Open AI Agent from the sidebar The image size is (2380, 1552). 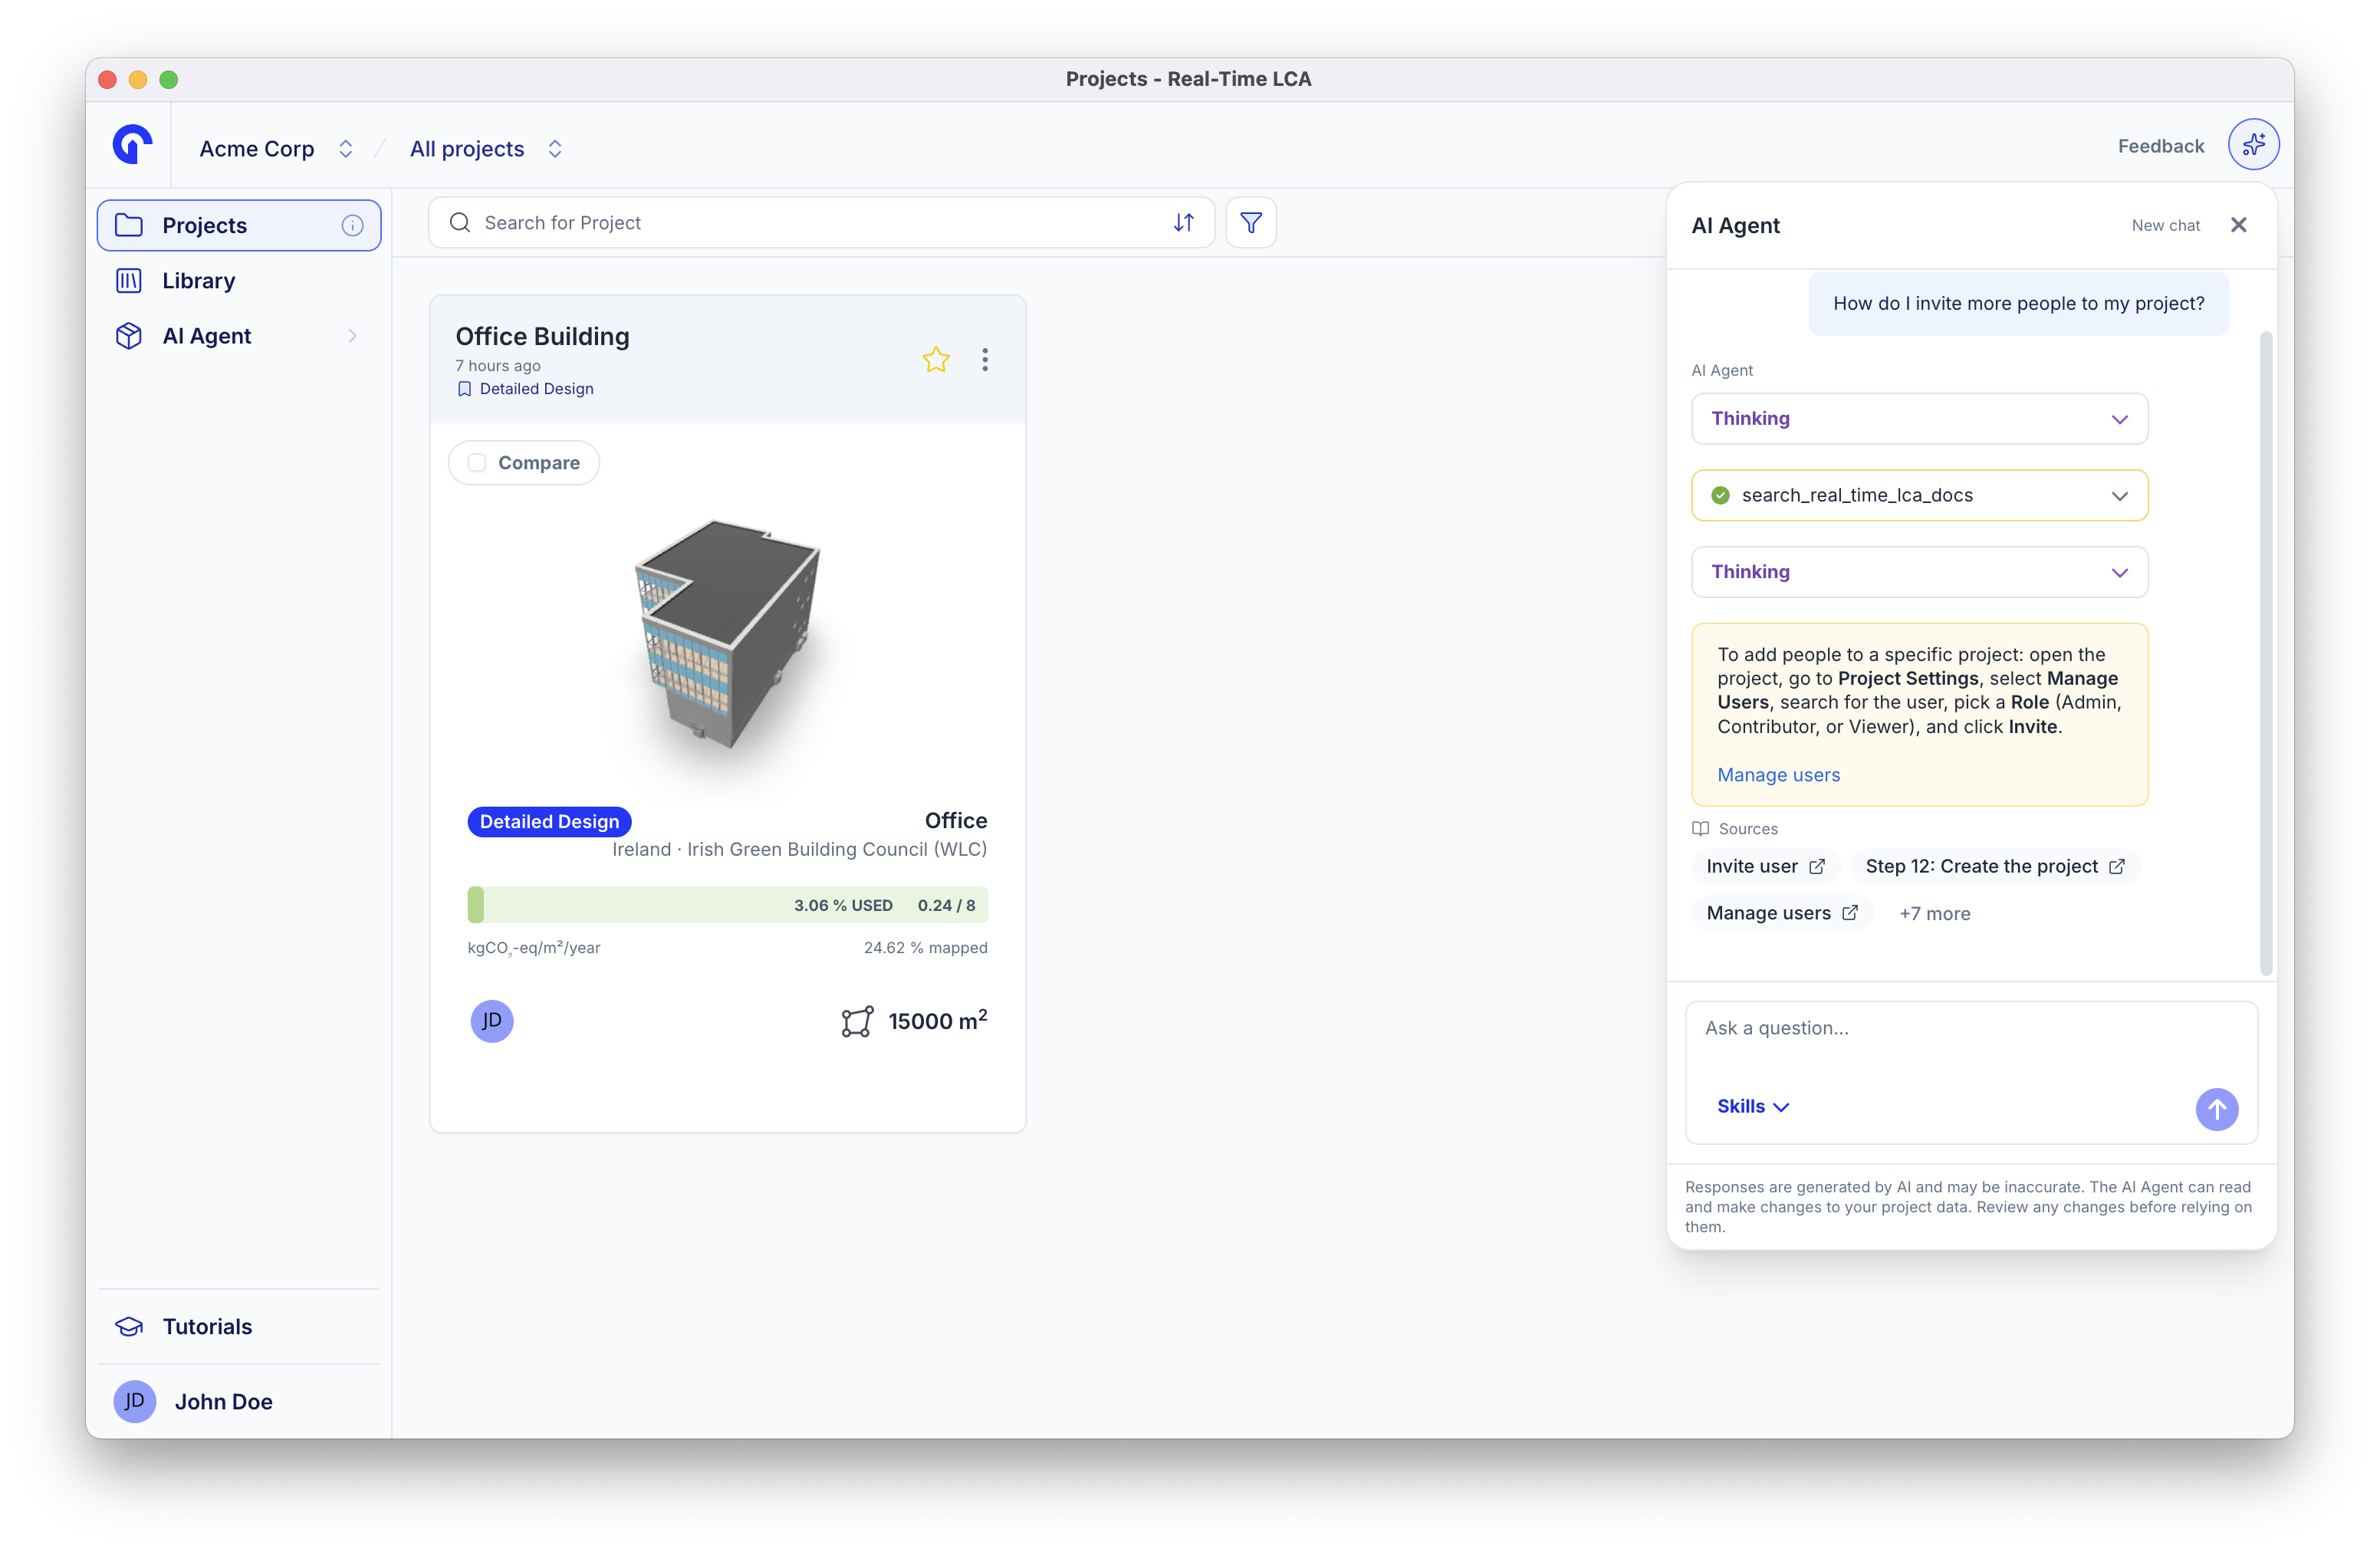pyautogui.click(x=238, y=336)
